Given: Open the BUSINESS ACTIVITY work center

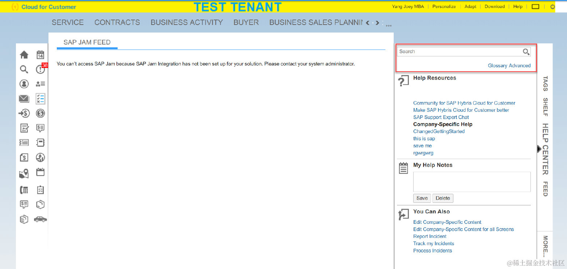Looking at the screenshot, I should (187, 22).
